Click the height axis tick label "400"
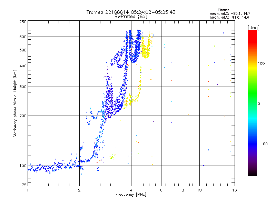The height and width of the screenshot is (207, 276). pyautogui.click(x=23, y=66)
